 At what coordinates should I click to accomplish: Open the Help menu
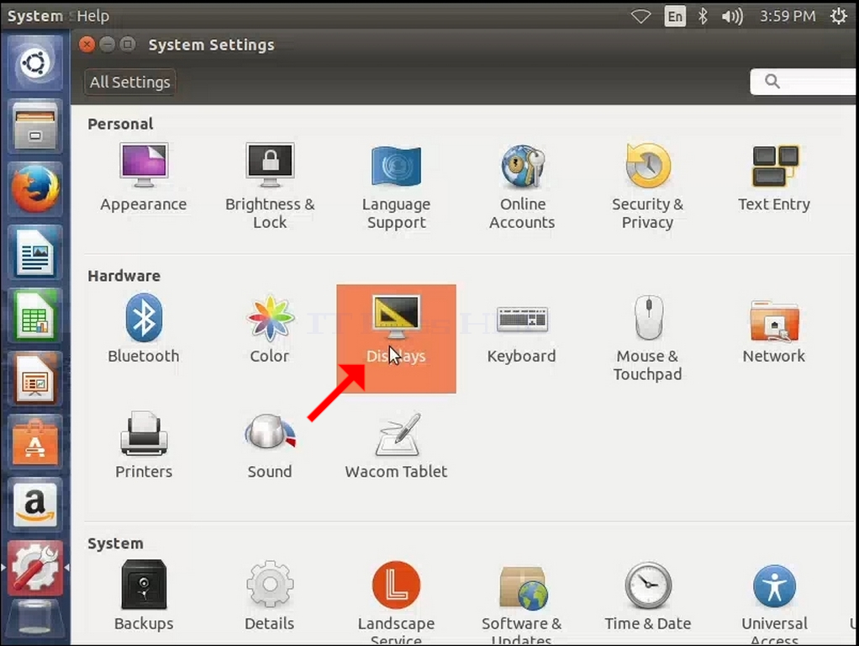pos(92,16)
